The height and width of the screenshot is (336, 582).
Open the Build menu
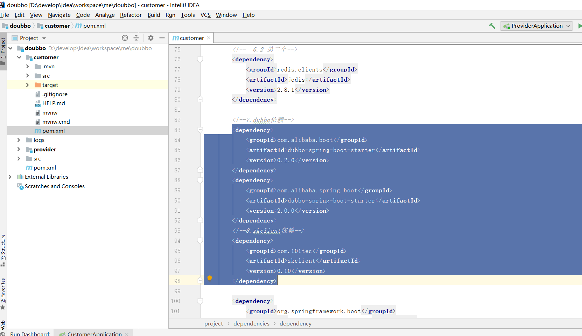[x=154, y=15]
